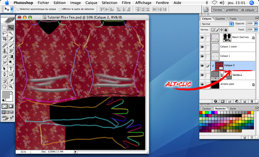The width and height of the screenshot is (259, 157).
Task: Toggle lock position in Verrou row
Action: (222, 30)
